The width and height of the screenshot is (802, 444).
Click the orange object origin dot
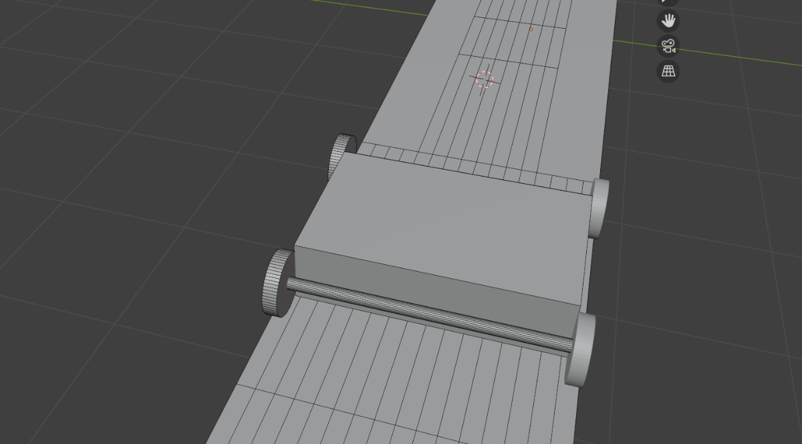click(x=531, y=29)
